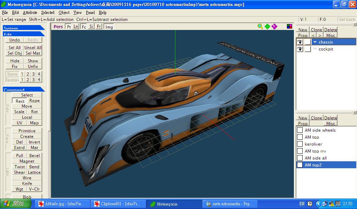Click the four-color viewport layout icon
Screen dimensions: 357x209
coord(289,26)
